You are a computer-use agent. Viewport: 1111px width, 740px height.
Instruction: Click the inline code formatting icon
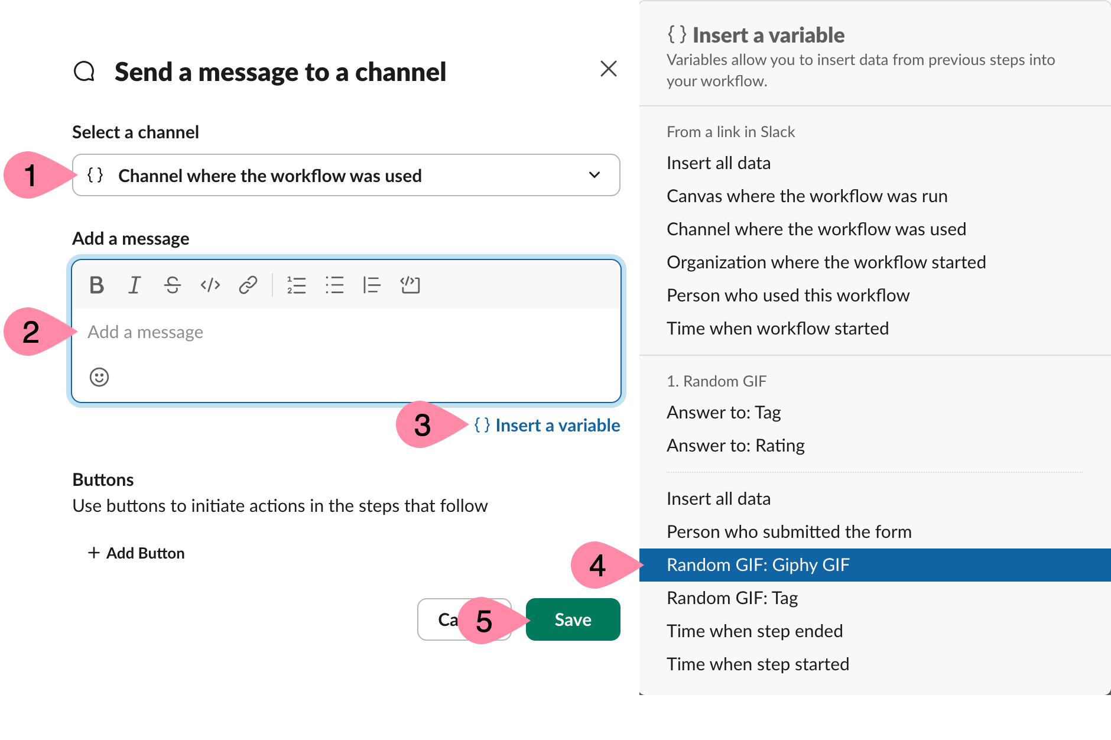(x=210, y=285)
